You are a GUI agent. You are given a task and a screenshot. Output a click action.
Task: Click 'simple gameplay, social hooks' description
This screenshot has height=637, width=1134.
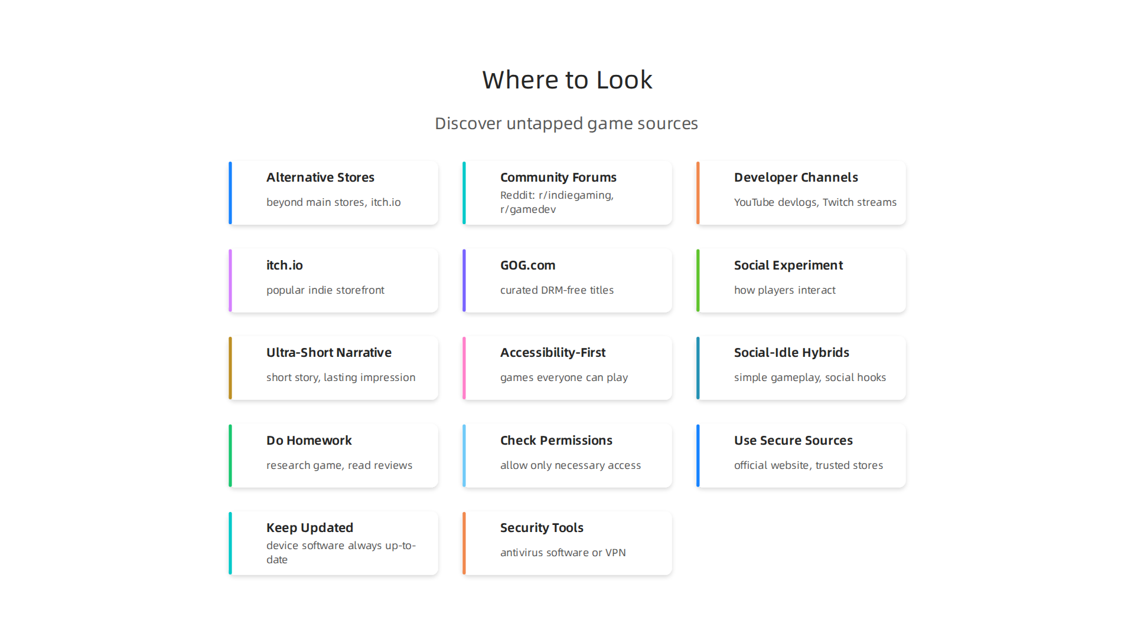coord(810,377)
